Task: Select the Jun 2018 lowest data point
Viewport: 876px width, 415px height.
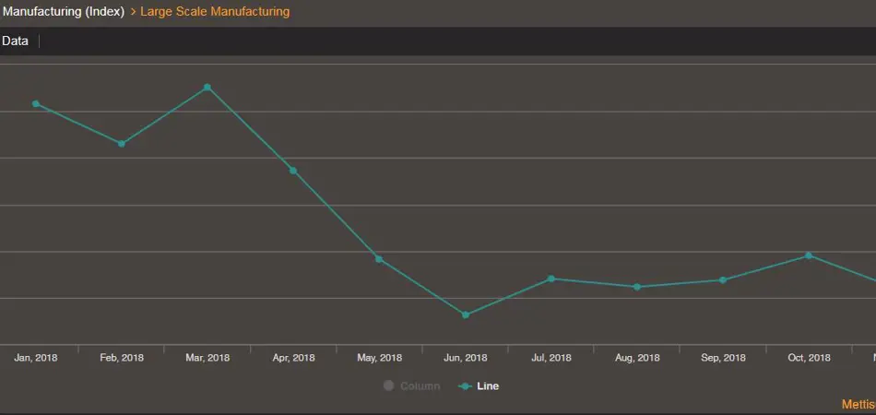Action: click(x=466, y=315)
